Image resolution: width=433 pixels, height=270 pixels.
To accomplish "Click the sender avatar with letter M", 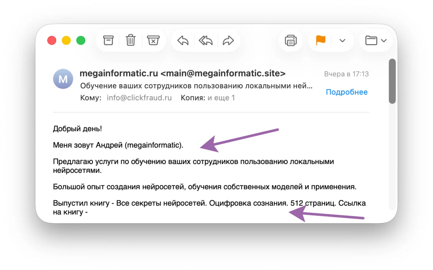I will (x=63, y=79).
